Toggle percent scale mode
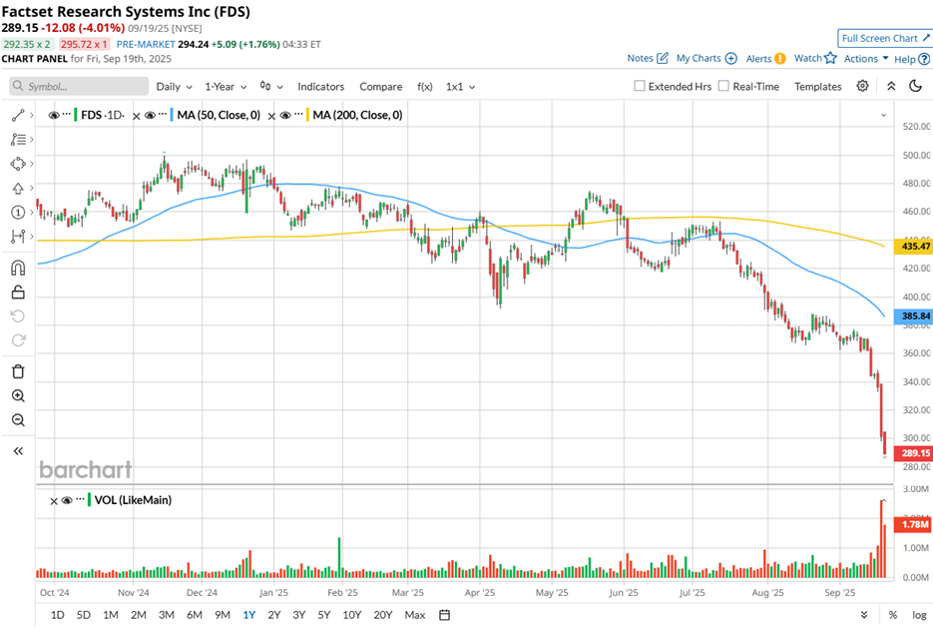933x633 pixels. 892,615
